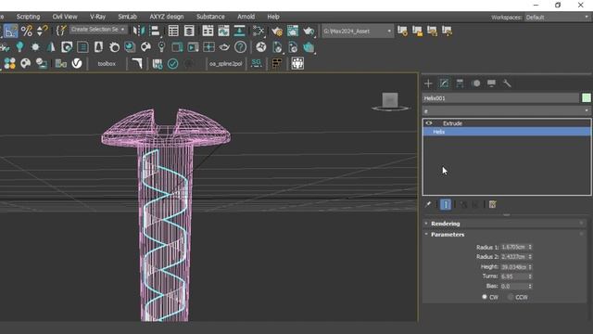This screenshot has height=334, width=593.
Task: Click Configure Modifier Sets icon
Action: [x=492, y=204]
